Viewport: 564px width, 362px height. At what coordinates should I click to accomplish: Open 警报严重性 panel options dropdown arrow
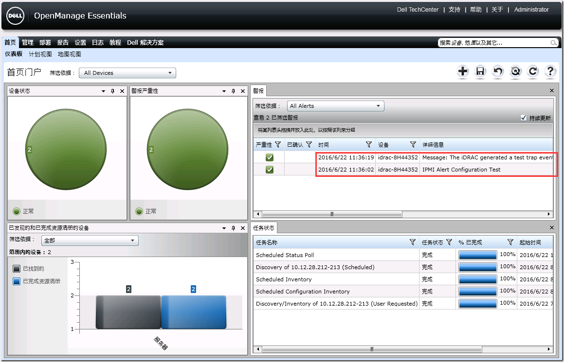(224, 91)
